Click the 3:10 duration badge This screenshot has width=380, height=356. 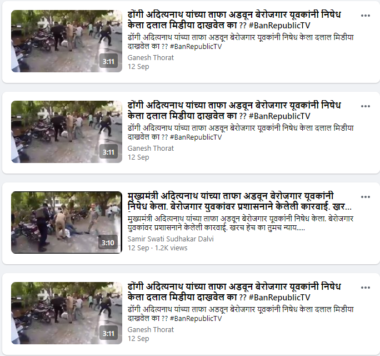click(x=108, y=243)
